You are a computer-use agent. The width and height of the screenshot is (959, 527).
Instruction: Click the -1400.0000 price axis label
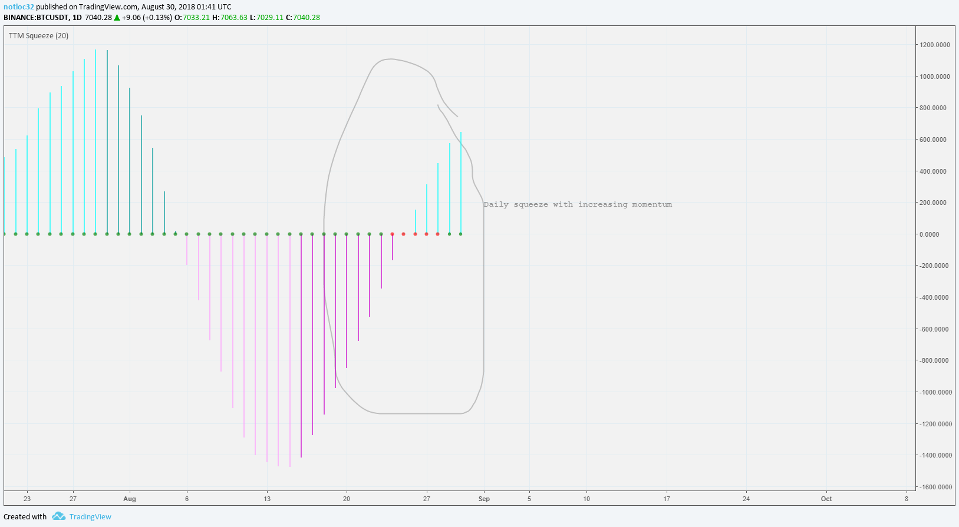[x=936, y=455]
